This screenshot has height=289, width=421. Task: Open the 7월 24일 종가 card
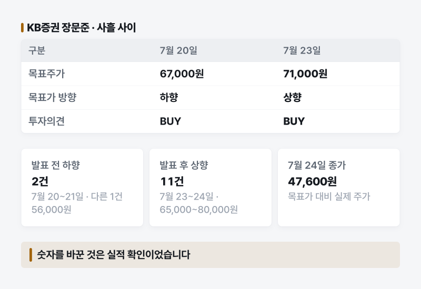[x=339, y=188]
